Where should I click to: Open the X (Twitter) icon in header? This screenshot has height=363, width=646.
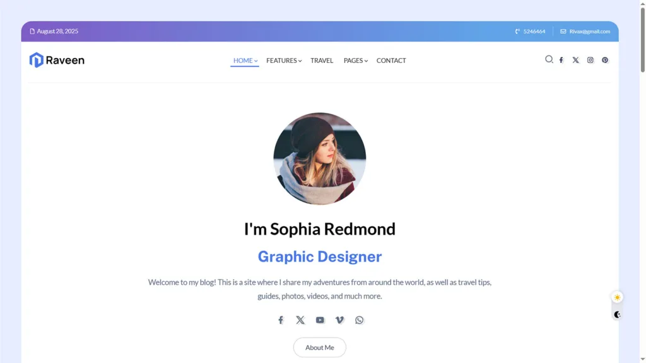click(575, 60)
